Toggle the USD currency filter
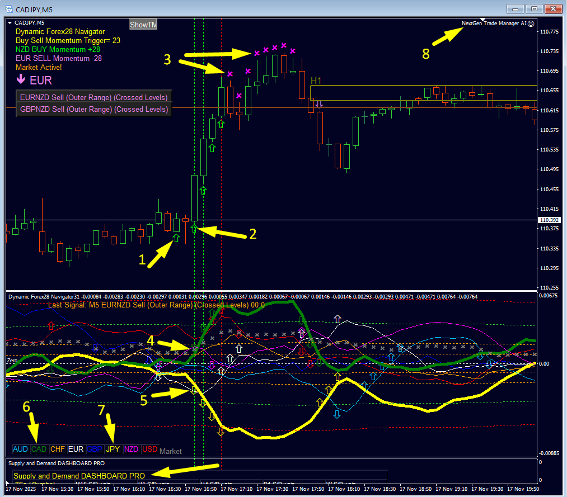Screen dimensions: 567x497 click(x=149, y=449)
